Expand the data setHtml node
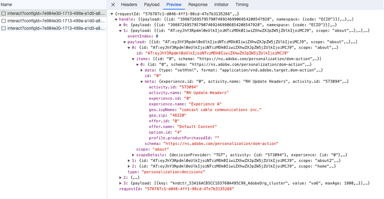Viewport: 384px width, 199px height. [142, 70]
